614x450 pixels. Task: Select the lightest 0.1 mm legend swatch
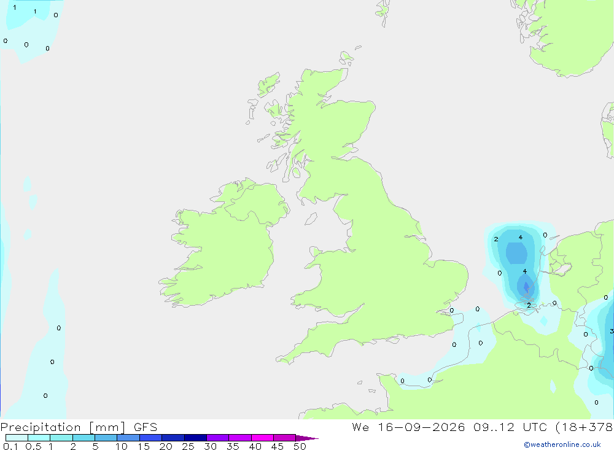point(17,438)
